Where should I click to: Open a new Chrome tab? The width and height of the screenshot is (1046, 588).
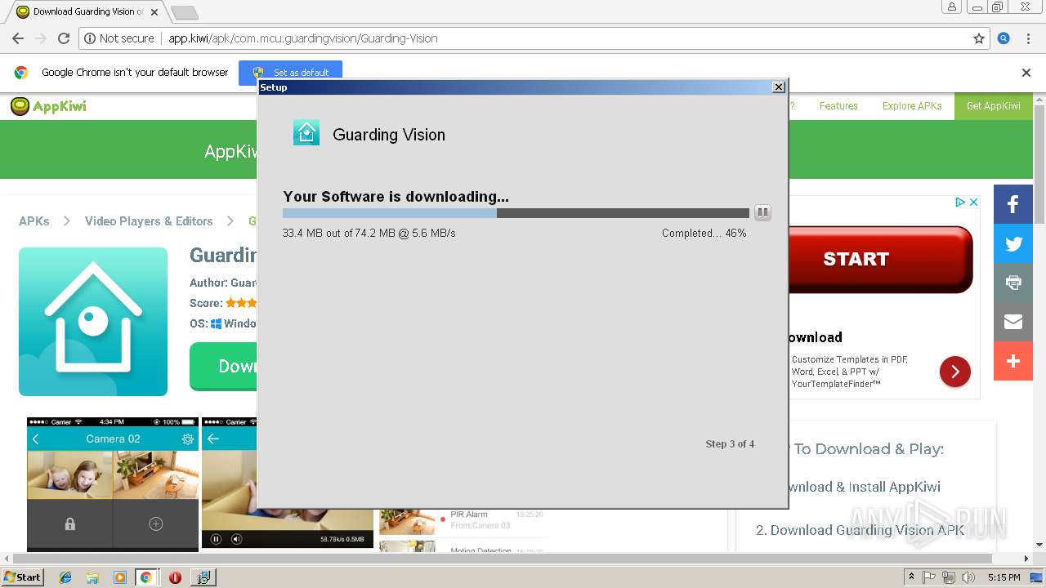click(x=184, y=12)
